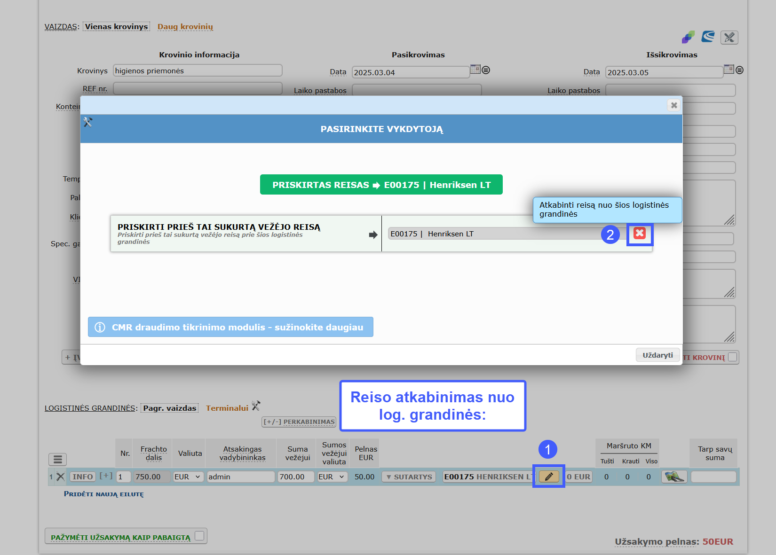Viewport: 776px width, 555px height.
Task: Click INFO button in logistics row
Action: [83, 477]
